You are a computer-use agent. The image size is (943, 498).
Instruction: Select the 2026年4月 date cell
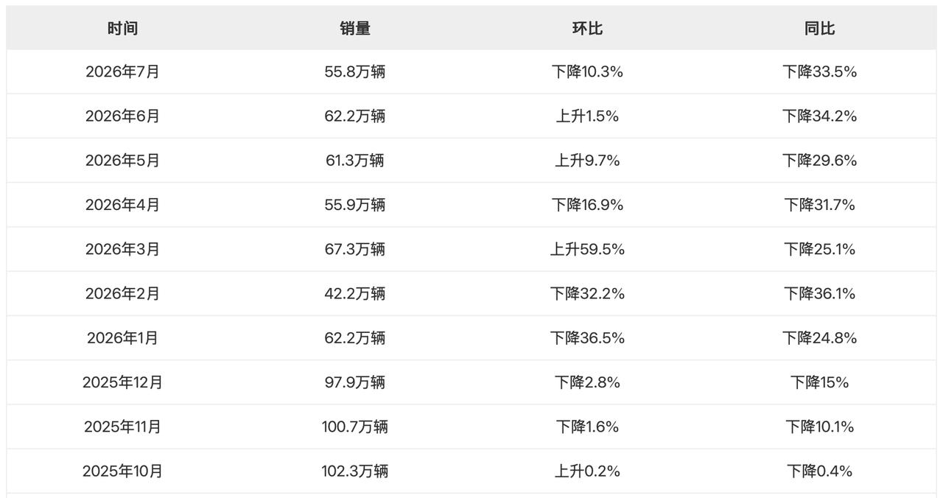point(122,205)
